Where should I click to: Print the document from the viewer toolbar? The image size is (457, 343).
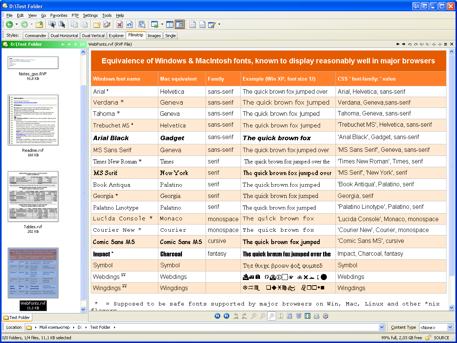(317, 316)
